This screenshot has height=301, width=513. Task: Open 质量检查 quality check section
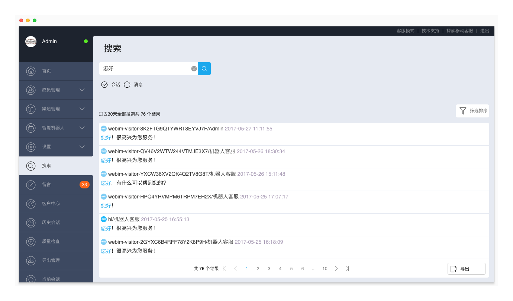(31, 242)
